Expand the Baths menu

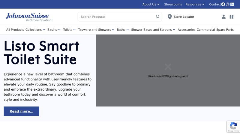(123, 30)
